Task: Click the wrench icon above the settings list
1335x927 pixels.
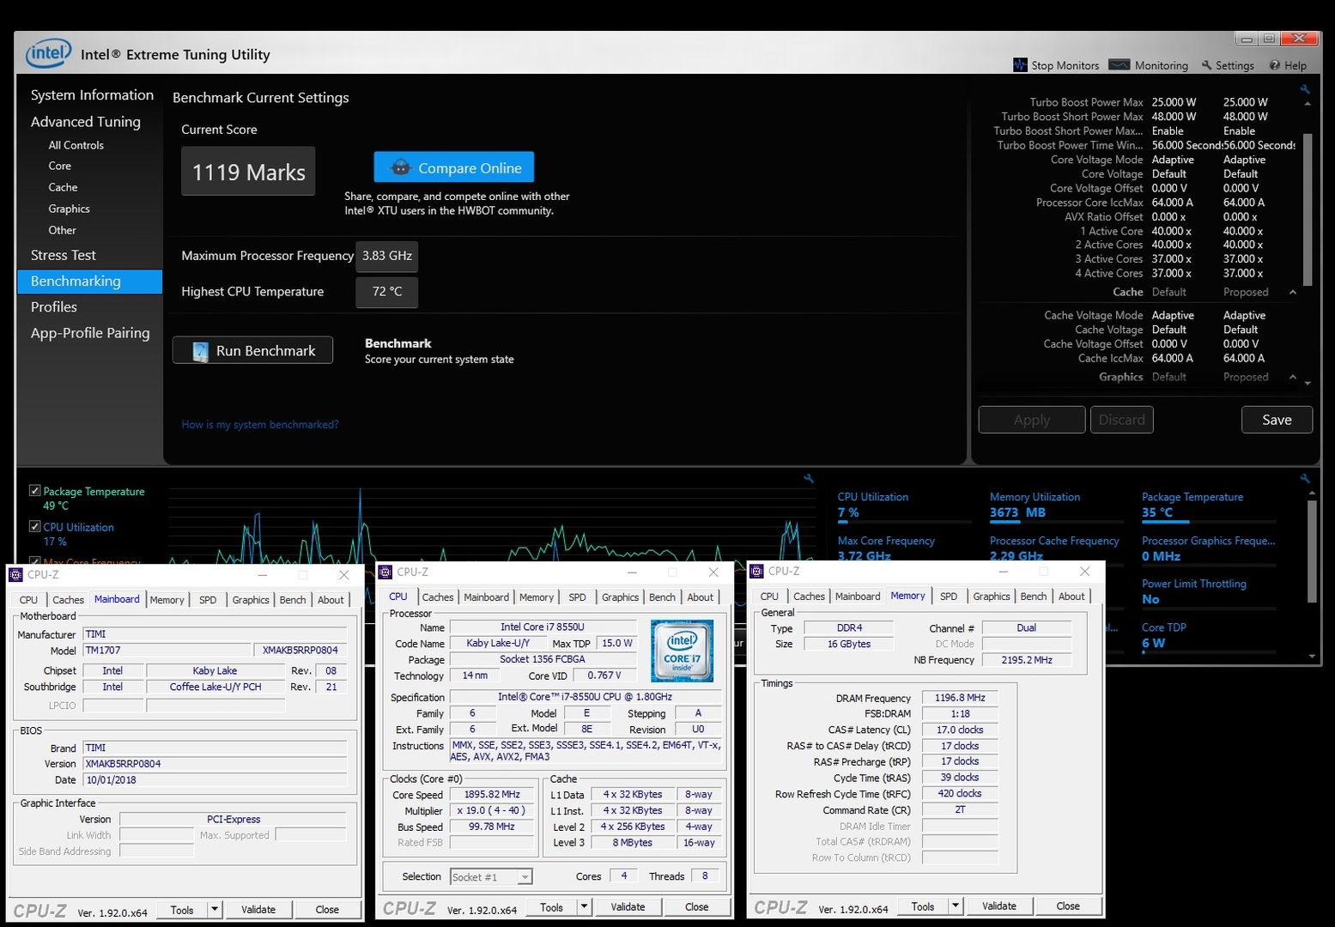Action: pyautogui.click(x=1304, y=88)
